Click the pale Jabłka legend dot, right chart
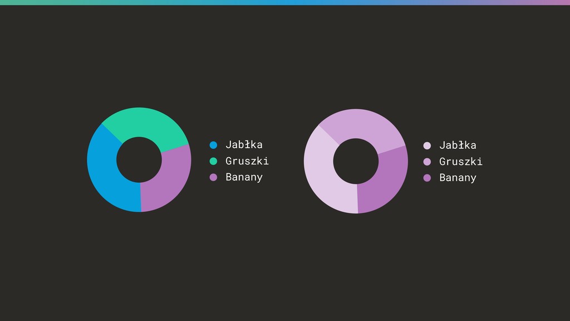Image resolution: width=570 pixels, height=321 pixels. 427,145
